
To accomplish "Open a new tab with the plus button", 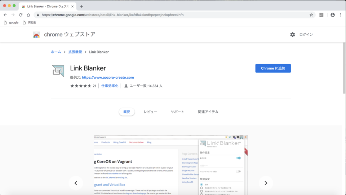I will click(x=81, y=6).
